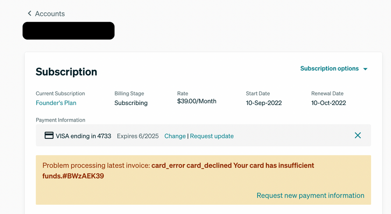
Task: Click Request new payment information
Action: (310, 195)
